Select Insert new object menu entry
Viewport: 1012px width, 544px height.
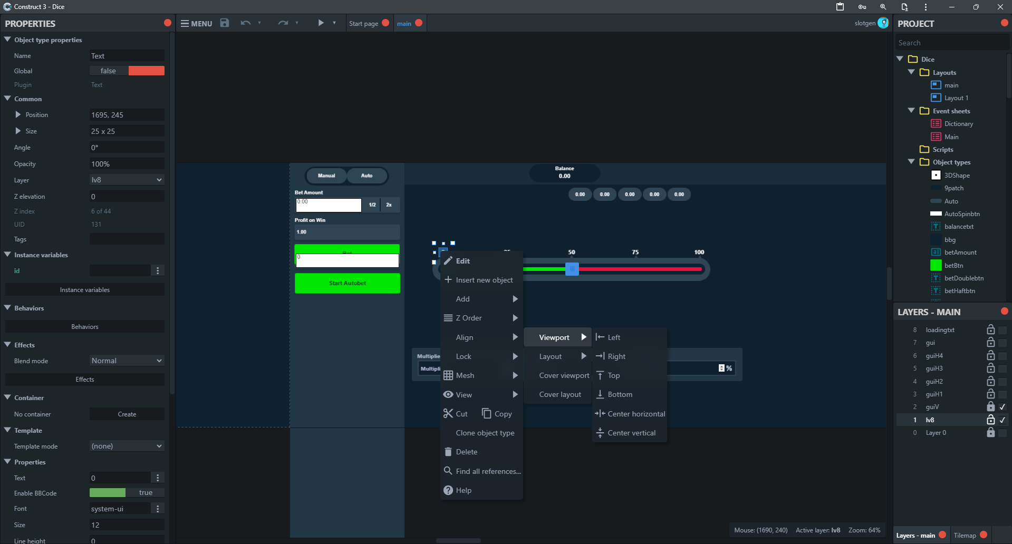coord(481,280)
